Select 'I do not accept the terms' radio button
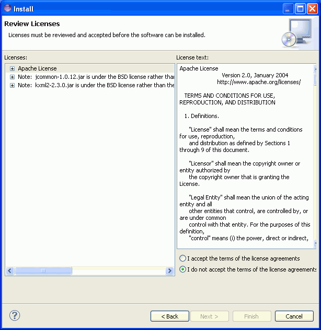Image resolution: width=321 pixels, height=330 pixels. (x=182, y=269)
